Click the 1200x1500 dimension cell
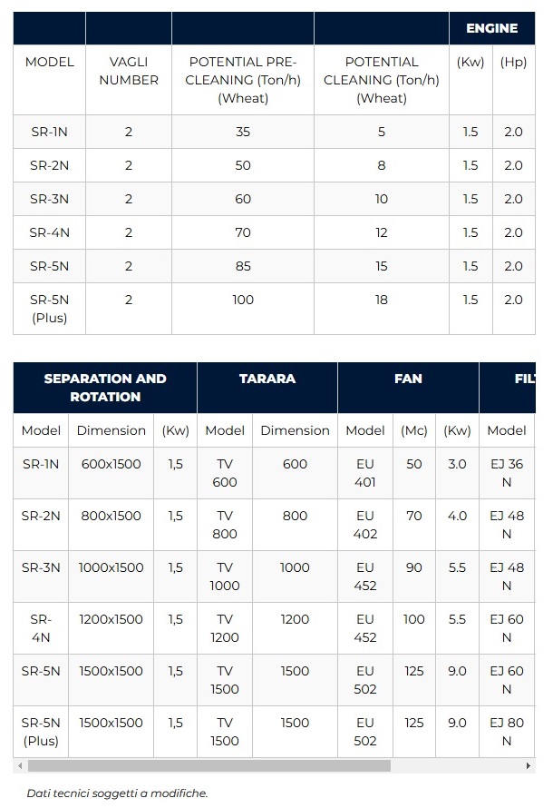Viewport: 553px width, 808px height. 112,619
